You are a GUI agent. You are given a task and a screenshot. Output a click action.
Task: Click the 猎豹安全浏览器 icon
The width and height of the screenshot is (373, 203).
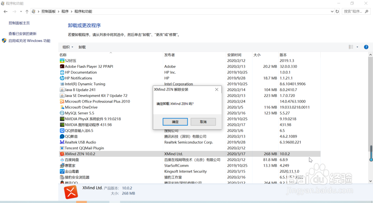62,177
